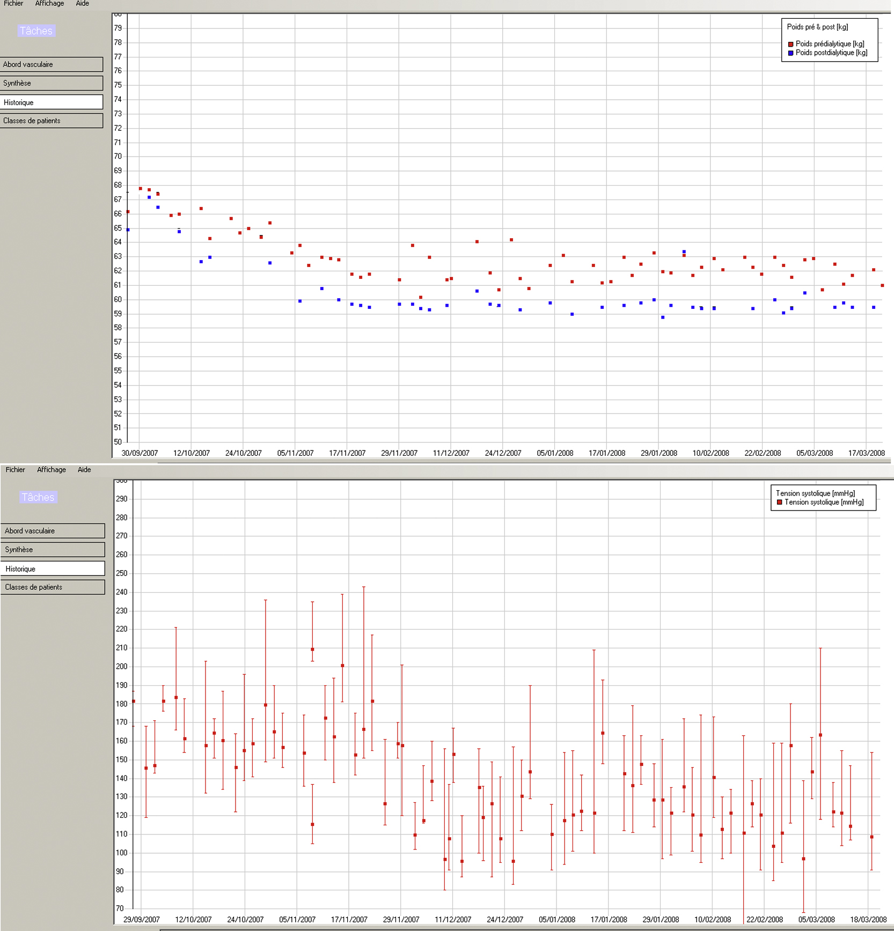The width and height of the screenshot is (894, 931).
Task: Open Fichier menu in bottom window
Action: pos(15,469)
